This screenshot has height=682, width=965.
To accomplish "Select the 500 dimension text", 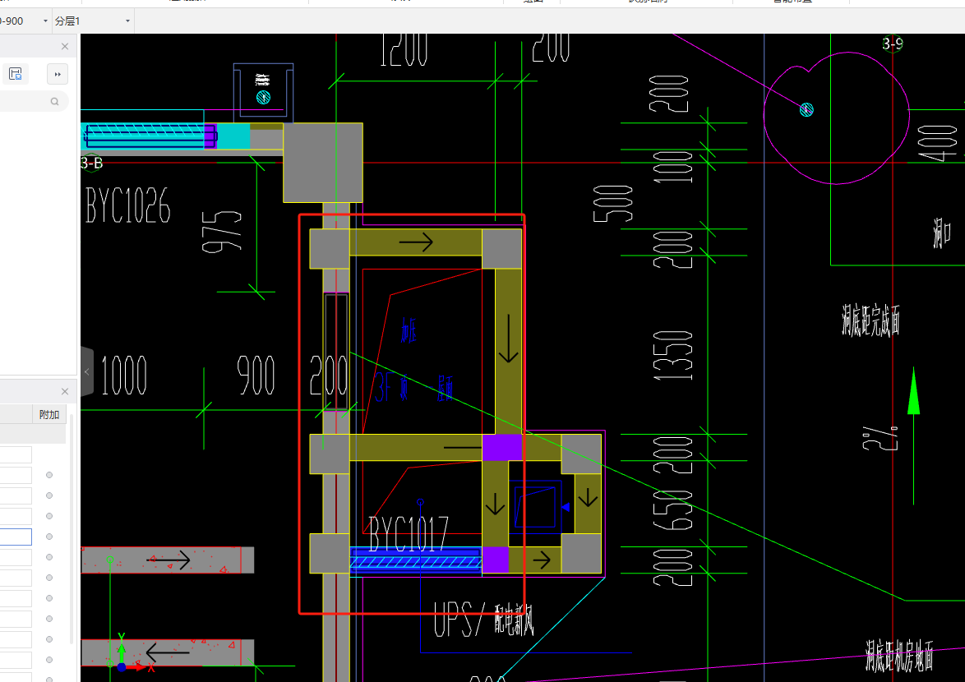I will tap(613, 204).
